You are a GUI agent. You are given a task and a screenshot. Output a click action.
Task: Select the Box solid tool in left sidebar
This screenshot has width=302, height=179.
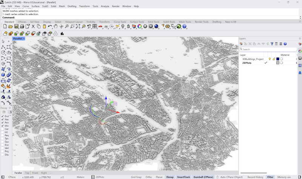click(x=3, y=75)
